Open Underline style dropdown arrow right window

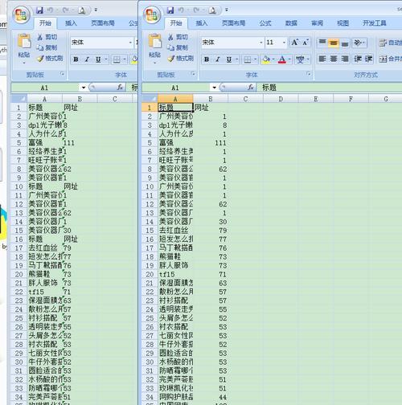237,59
